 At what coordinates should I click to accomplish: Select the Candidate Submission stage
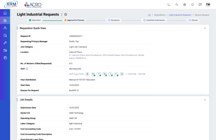coord(155,20)
